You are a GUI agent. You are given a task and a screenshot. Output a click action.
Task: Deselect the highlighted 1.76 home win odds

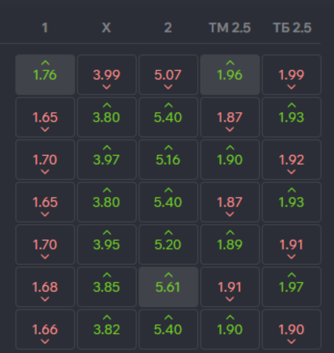point(45,75)
